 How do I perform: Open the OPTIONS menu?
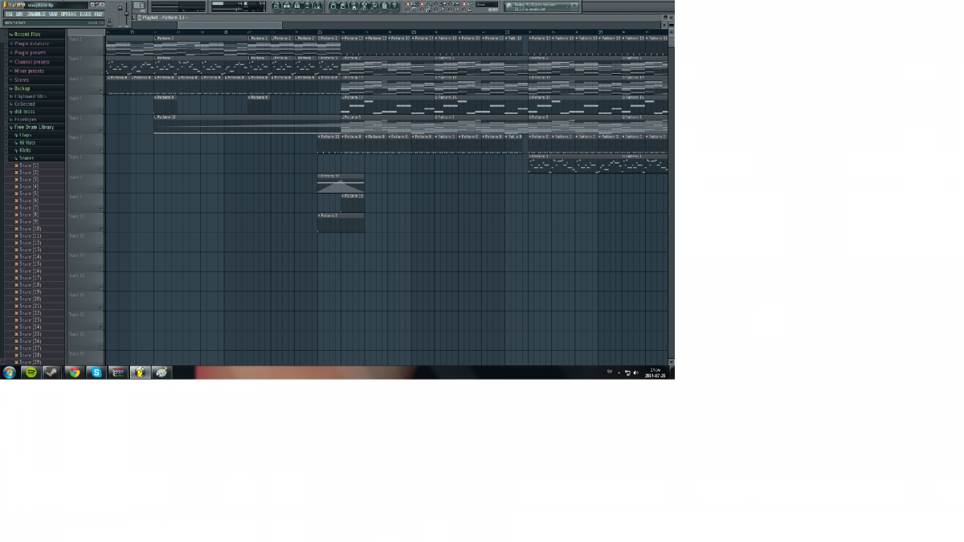[69, 14]
